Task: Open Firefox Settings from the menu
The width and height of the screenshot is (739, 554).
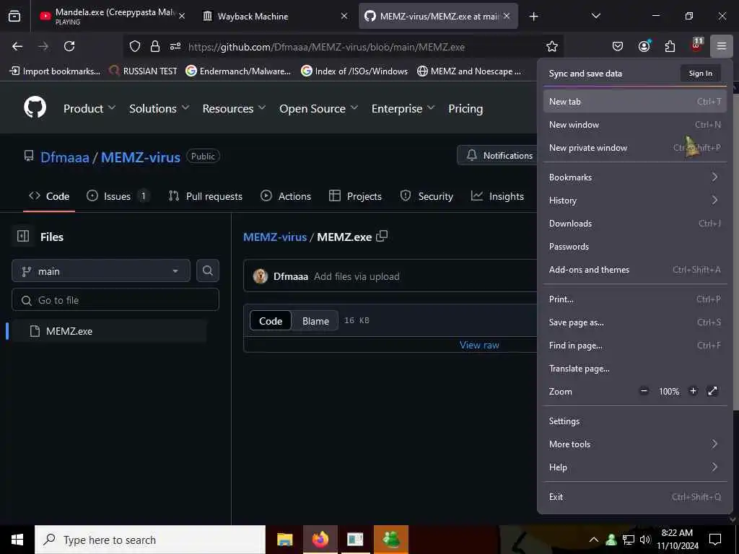Action: (x=634, y=421)
